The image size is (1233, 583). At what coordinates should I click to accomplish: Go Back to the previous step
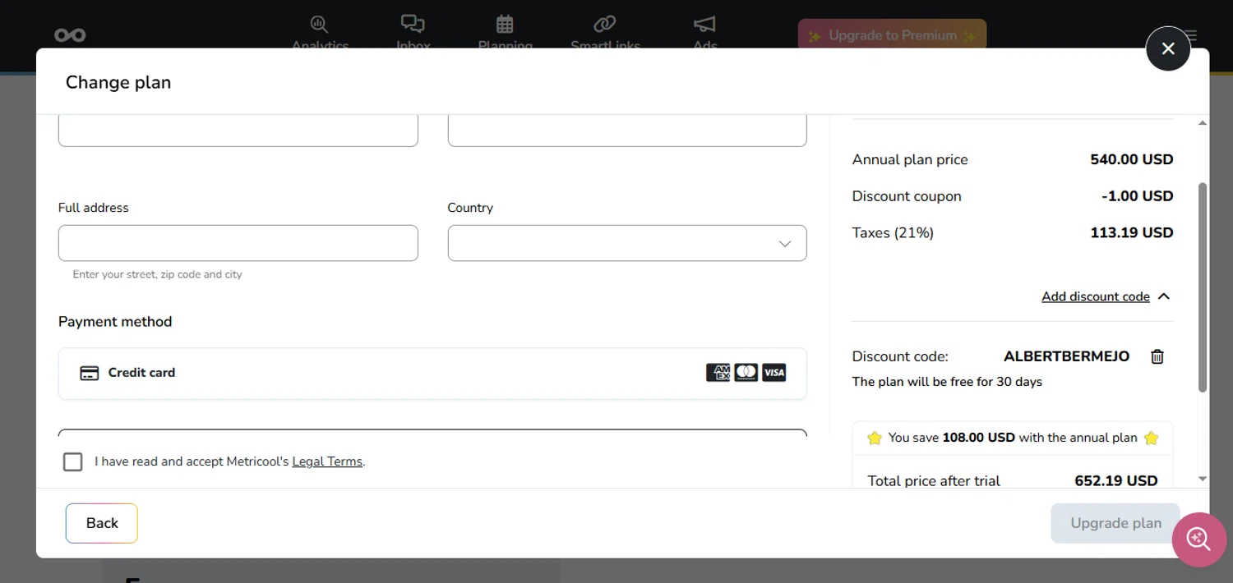point(102,523)
